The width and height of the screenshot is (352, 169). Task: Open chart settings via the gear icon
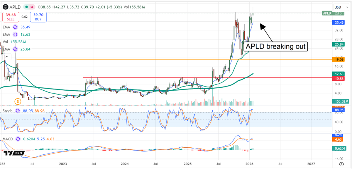point(341,164)
